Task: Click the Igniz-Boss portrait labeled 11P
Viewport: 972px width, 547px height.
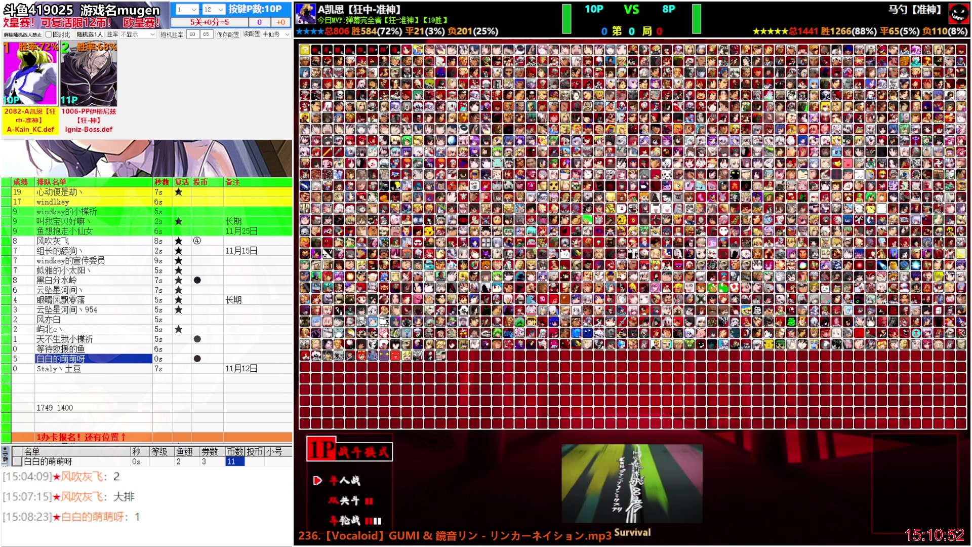Action: pyautogui.click(x=89, y=74)
